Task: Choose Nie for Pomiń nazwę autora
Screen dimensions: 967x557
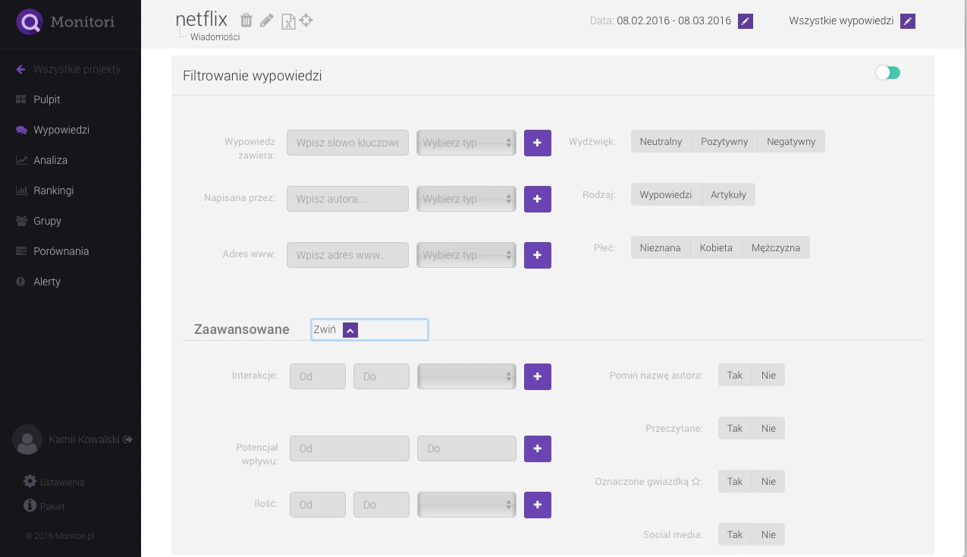Action: (x=768, y=375)
